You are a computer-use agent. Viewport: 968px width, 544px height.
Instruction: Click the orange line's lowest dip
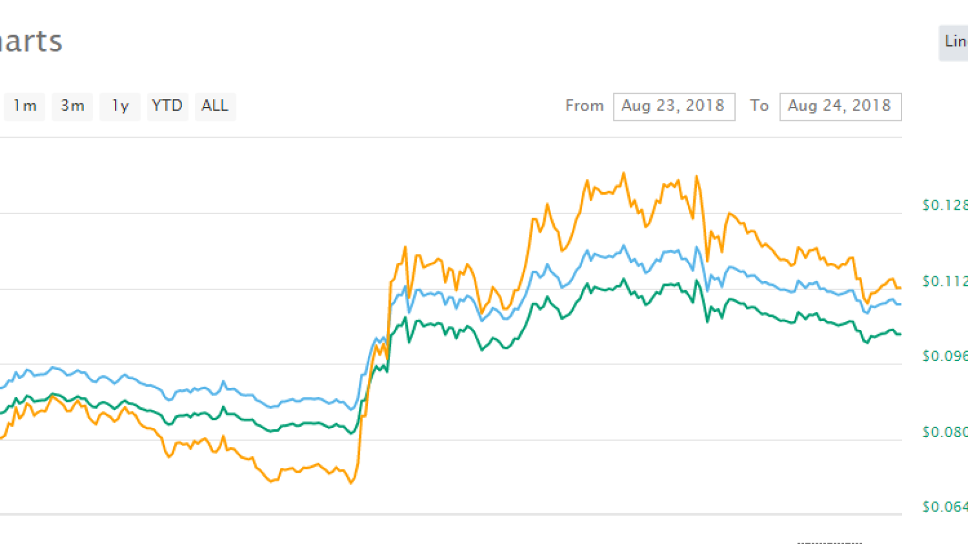click(x=352, y=482)
